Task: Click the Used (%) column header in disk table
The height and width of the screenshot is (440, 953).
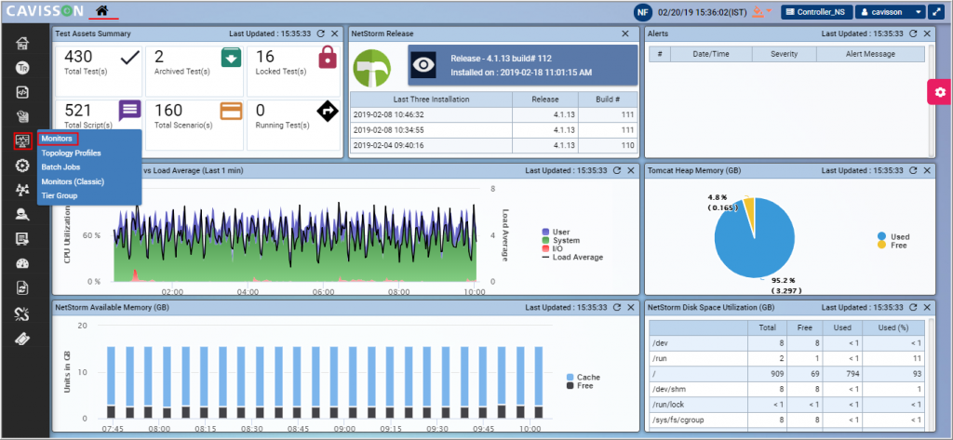Action: pos(893,327)
